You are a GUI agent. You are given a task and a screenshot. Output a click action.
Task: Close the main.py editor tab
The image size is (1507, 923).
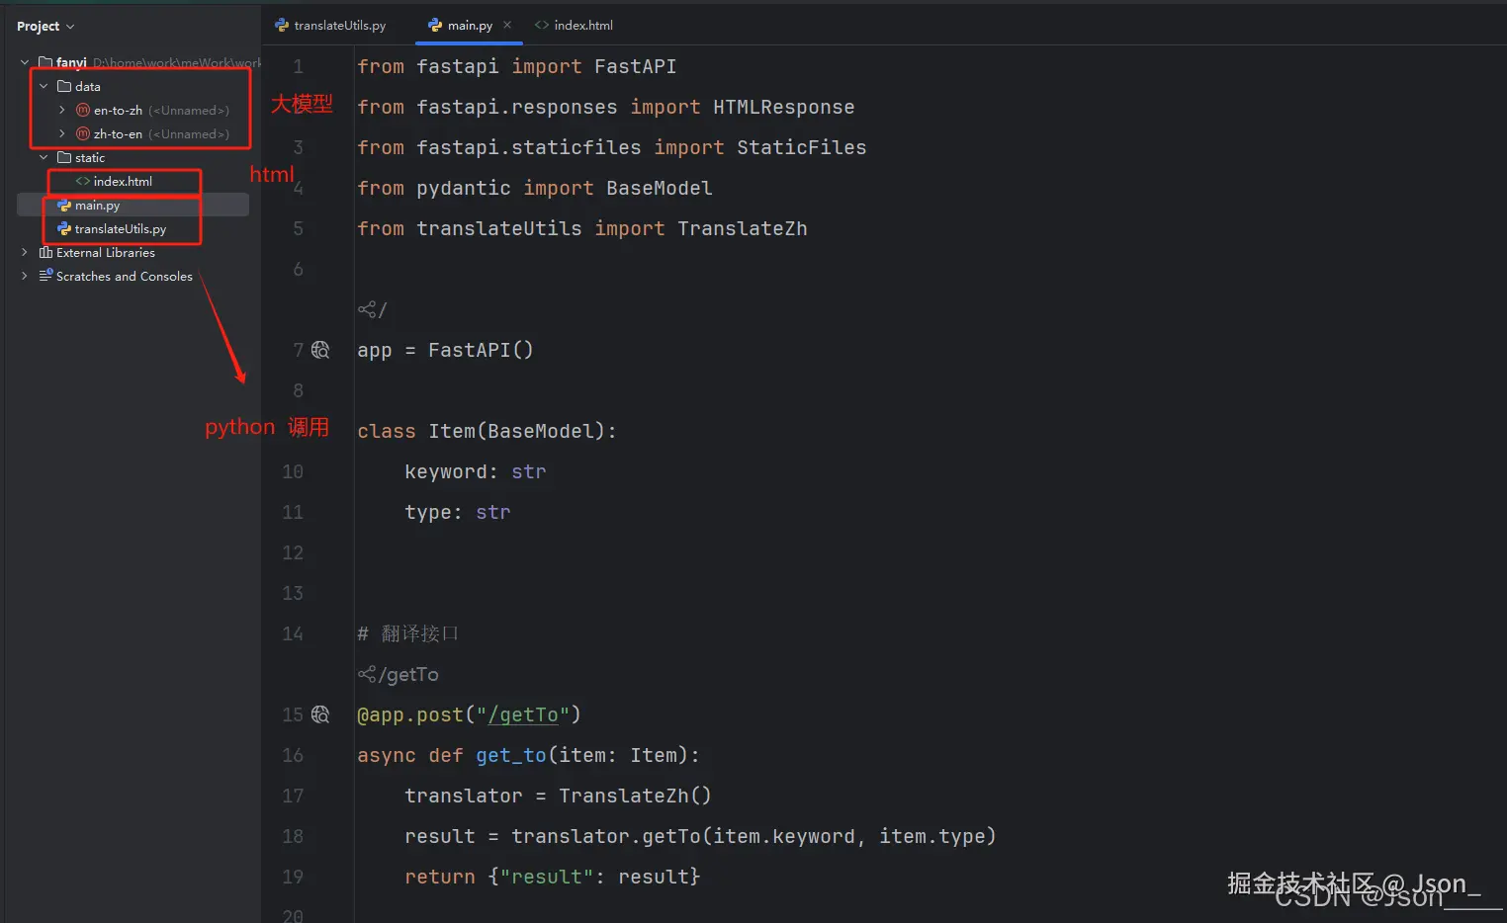click(x=507, y=25)
